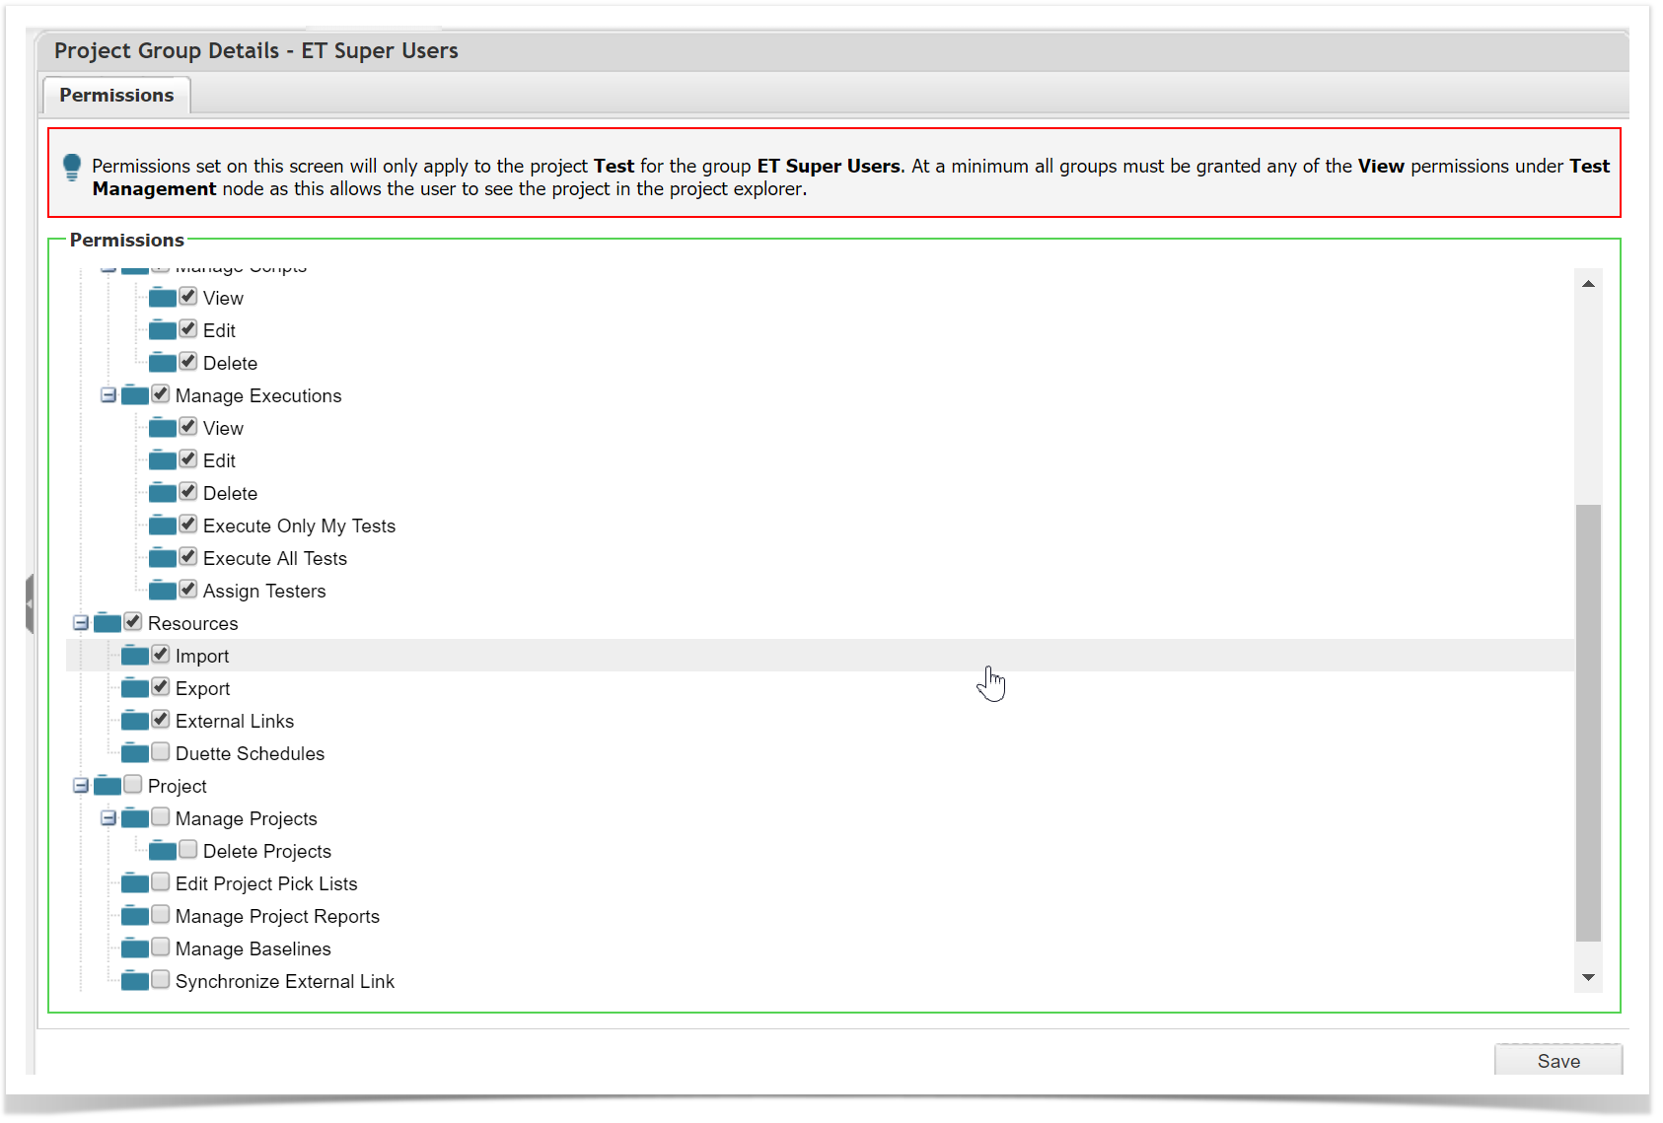
Task: Collapse the Manage Projects node
Action: (x=108, y=819)
